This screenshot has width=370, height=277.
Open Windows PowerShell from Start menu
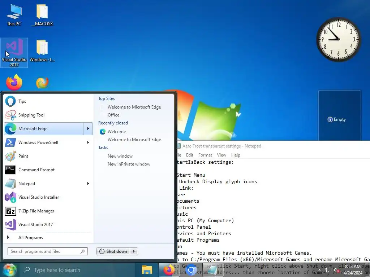48,142
